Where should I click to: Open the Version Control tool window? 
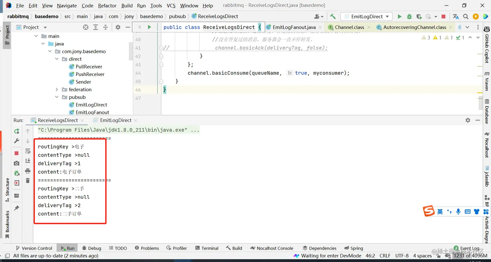[34, 248]
